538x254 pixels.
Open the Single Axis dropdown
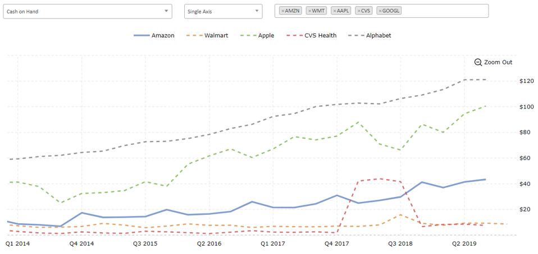point(224,11)
